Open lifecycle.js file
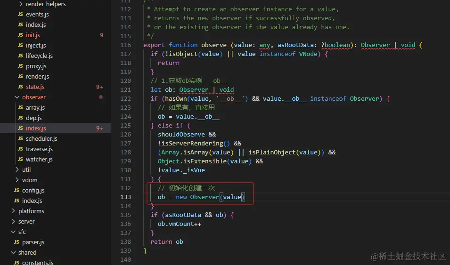This screenshot has width=450, height=265. point(39,56)
